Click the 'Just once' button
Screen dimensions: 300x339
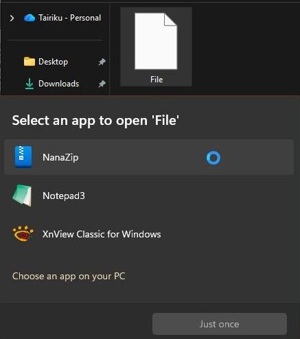tap(220, 324)
